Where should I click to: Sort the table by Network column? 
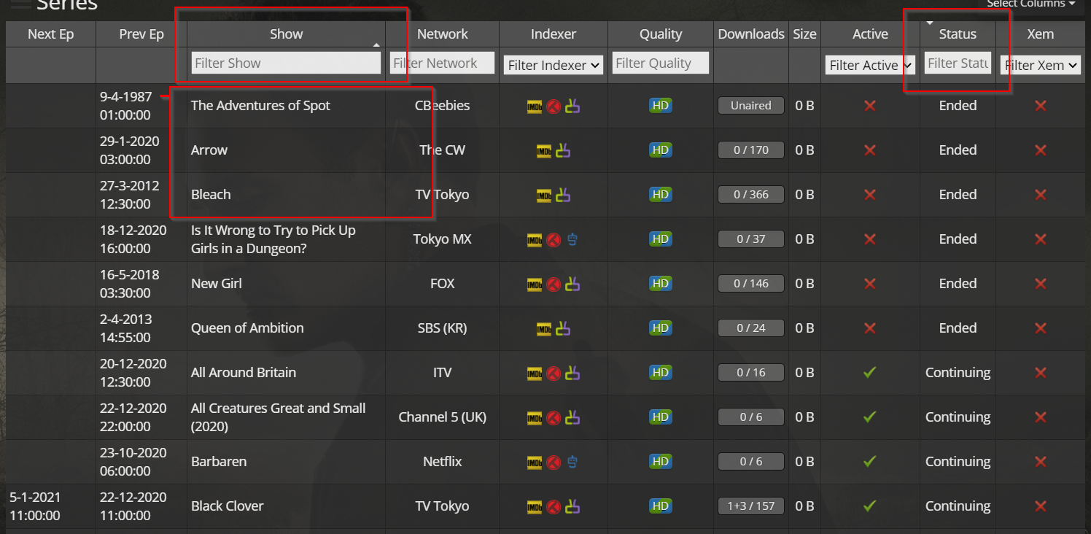(x=442, y=34)
